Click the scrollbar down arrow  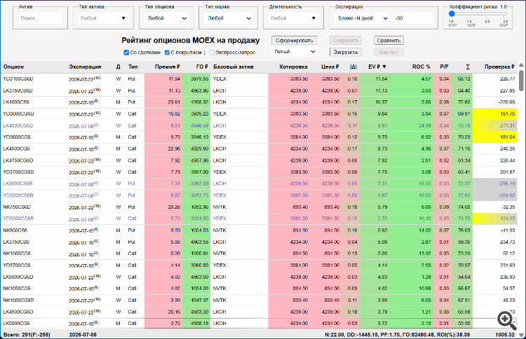(x=521, y=335)
